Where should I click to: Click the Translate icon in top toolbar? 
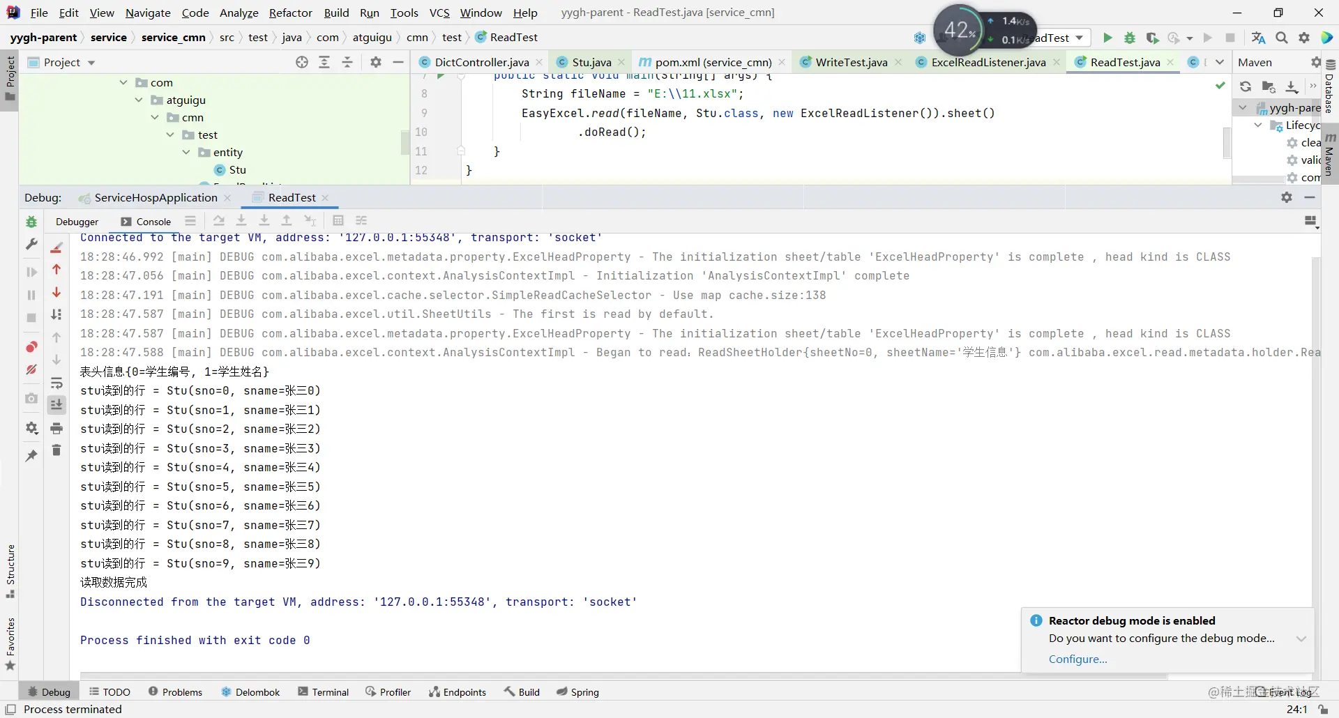click(1259, 38)
